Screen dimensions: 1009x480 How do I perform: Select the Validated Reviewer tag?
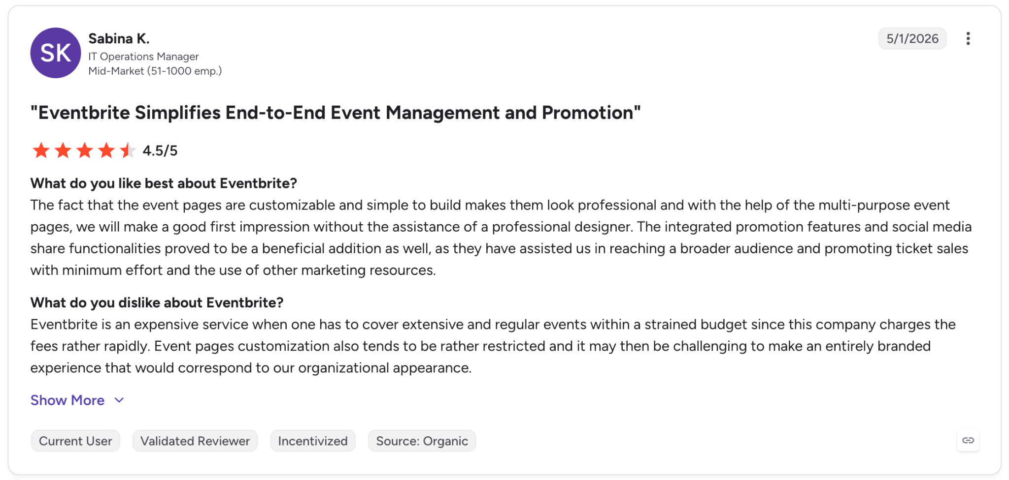point(195,441)
